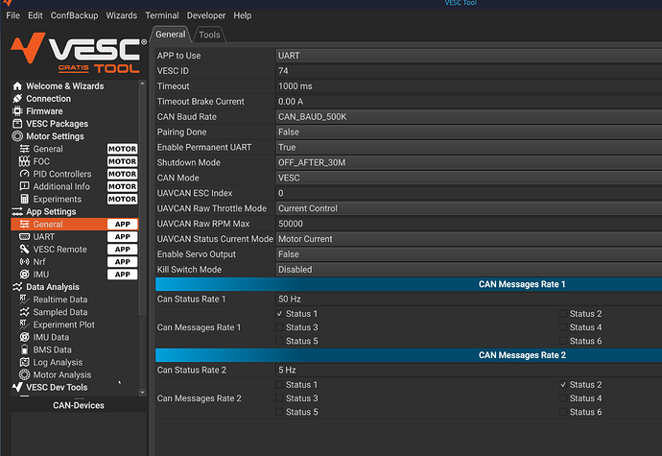Click the Log Analysis map icon
The image size is (662, 456).
pyautogui.click(x=25, y=362)
